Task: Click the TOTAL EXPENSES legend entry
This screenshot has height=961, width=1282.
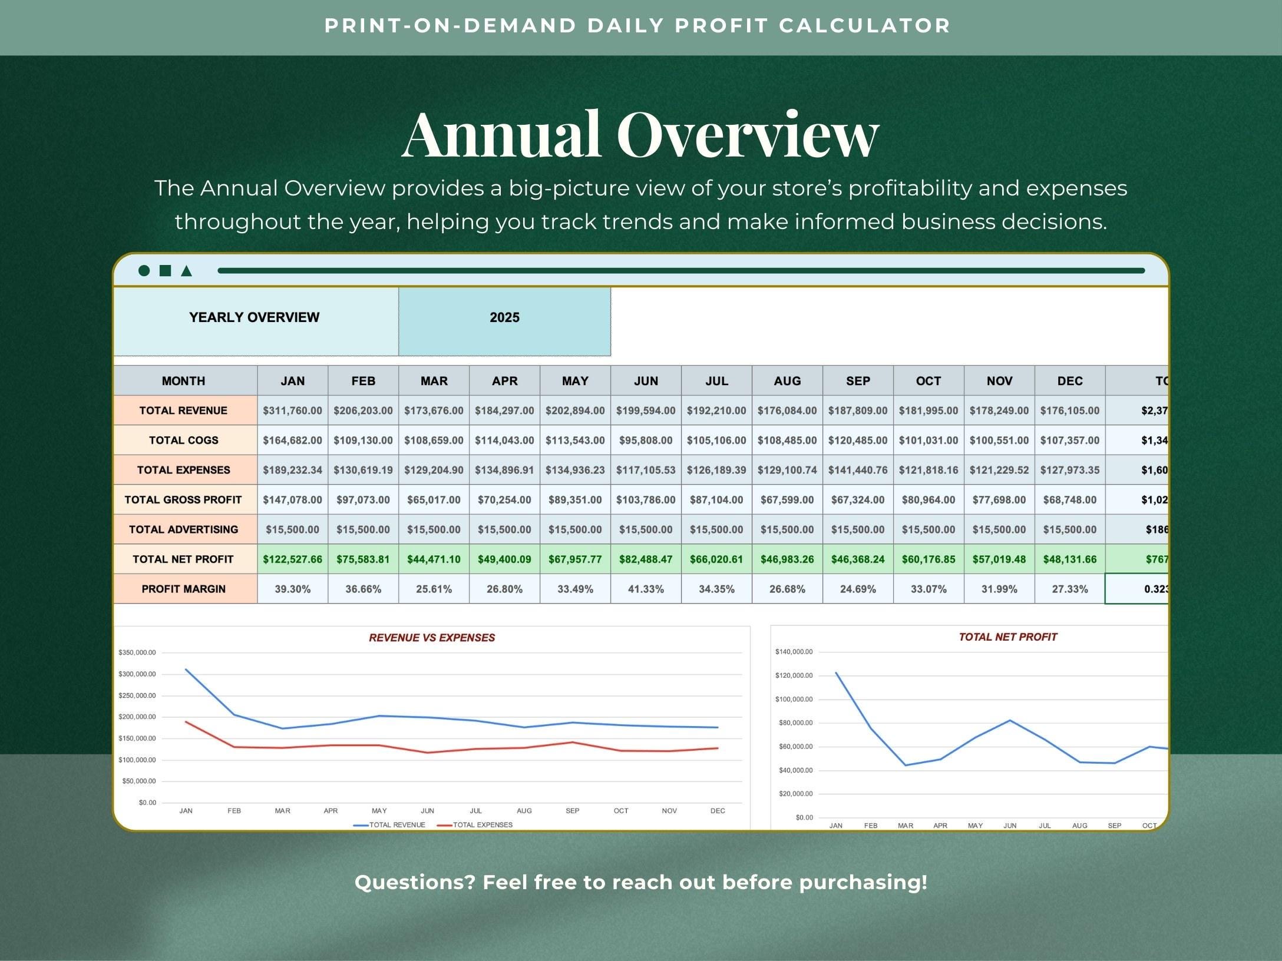Action: (475, 825)
